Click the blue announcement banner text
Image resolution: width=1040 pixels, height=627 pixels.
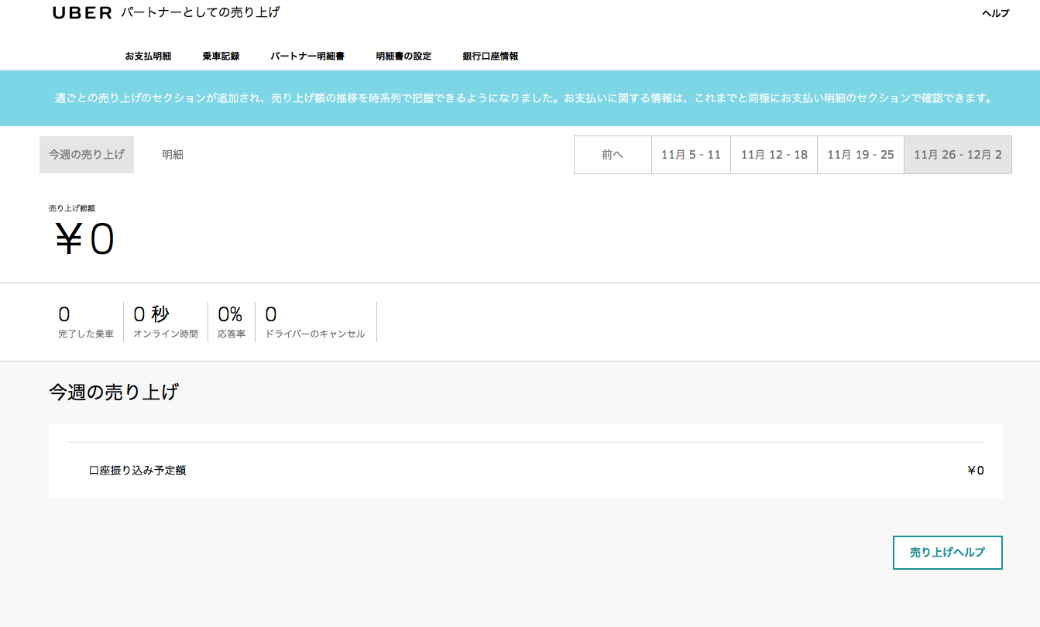tap(523, 98)
